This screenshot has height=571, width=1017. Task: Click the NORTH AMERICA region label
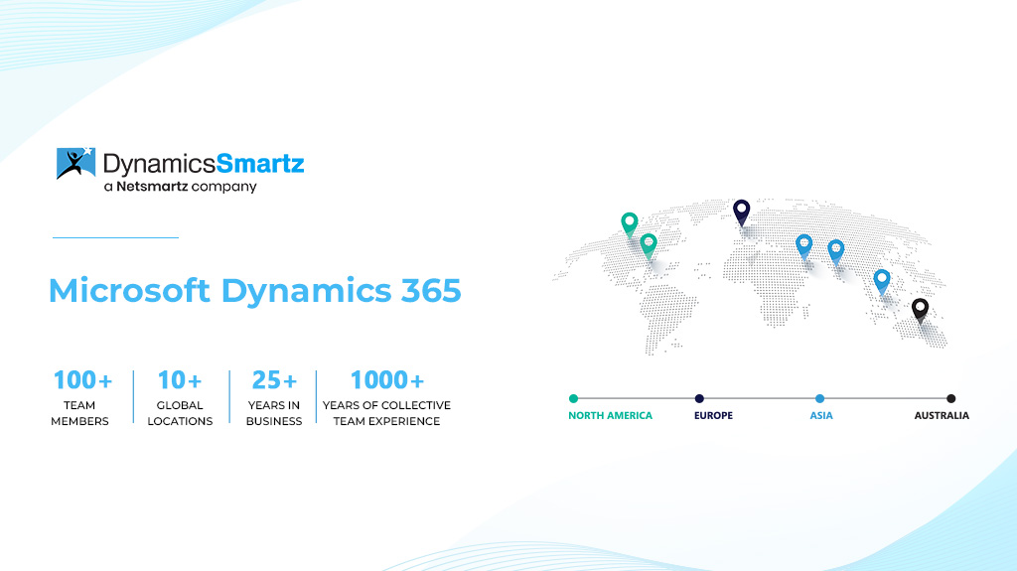[610, 415]
